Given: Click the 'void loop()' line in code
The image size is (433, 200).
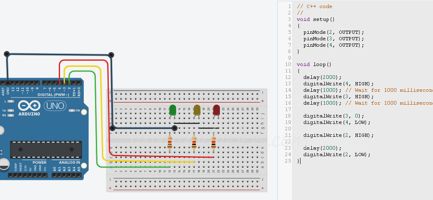Looking at the screenshot, I should tap(314, 64).
